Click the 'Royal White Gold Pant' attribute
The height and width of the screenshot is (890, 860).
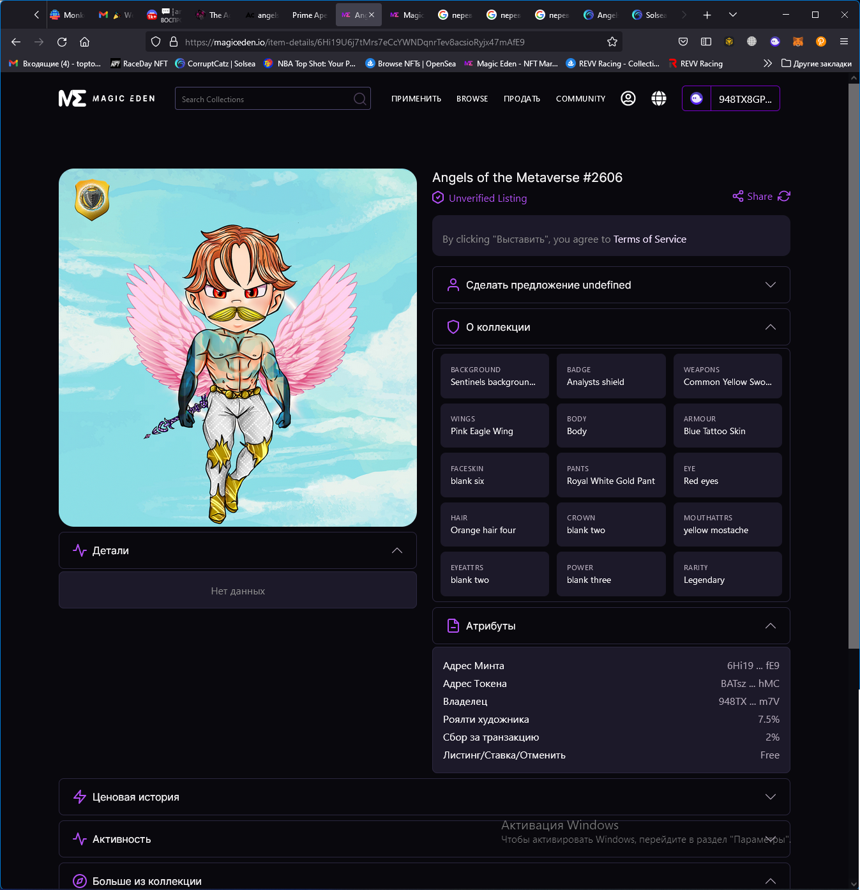(611, 475)
